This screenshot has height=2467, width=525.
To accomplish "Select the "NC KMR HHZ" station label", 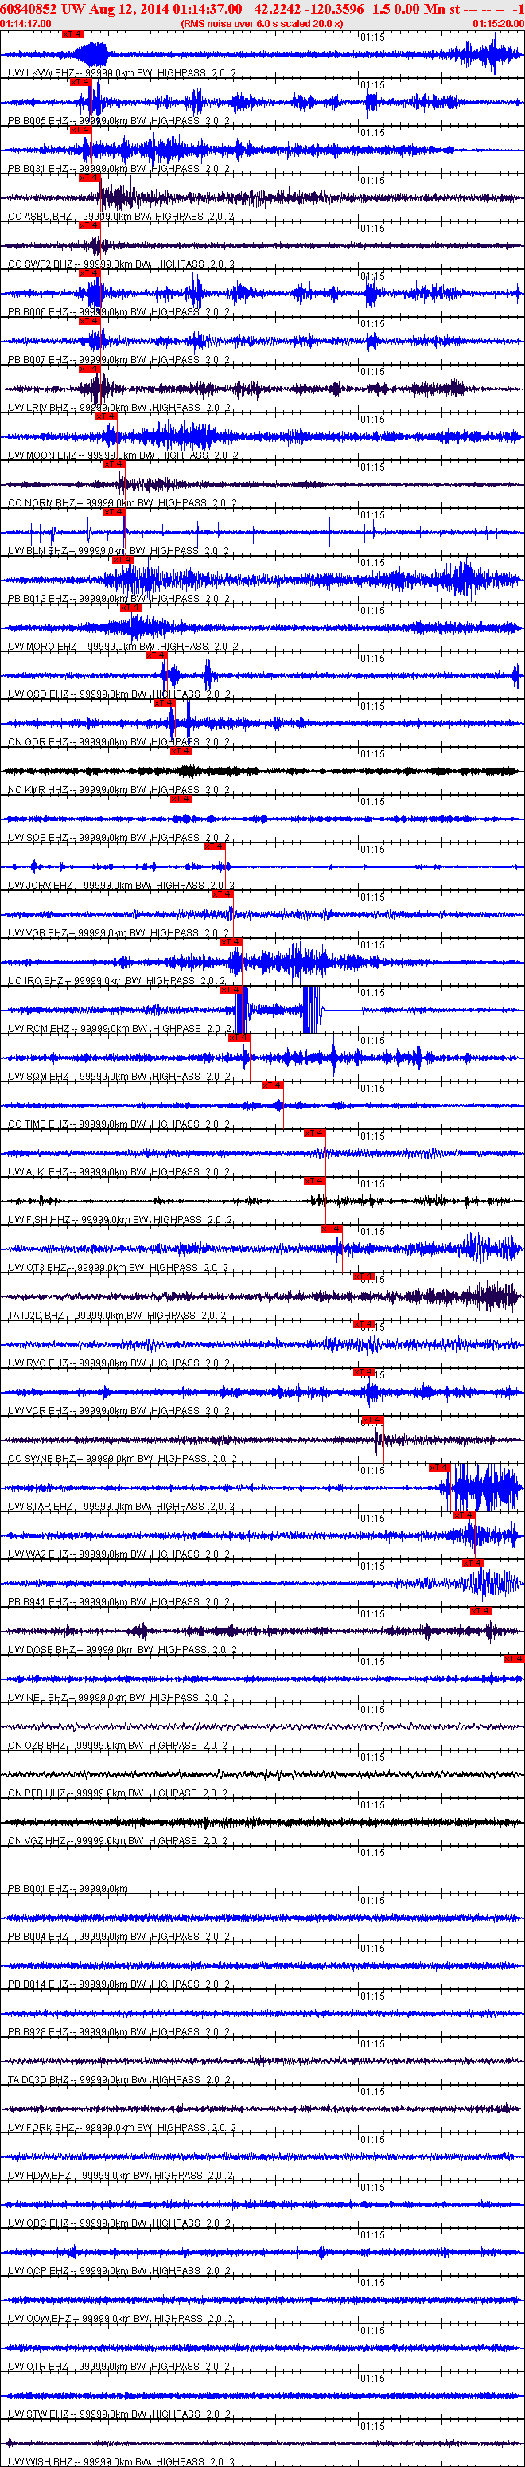I will pos(38,791).
